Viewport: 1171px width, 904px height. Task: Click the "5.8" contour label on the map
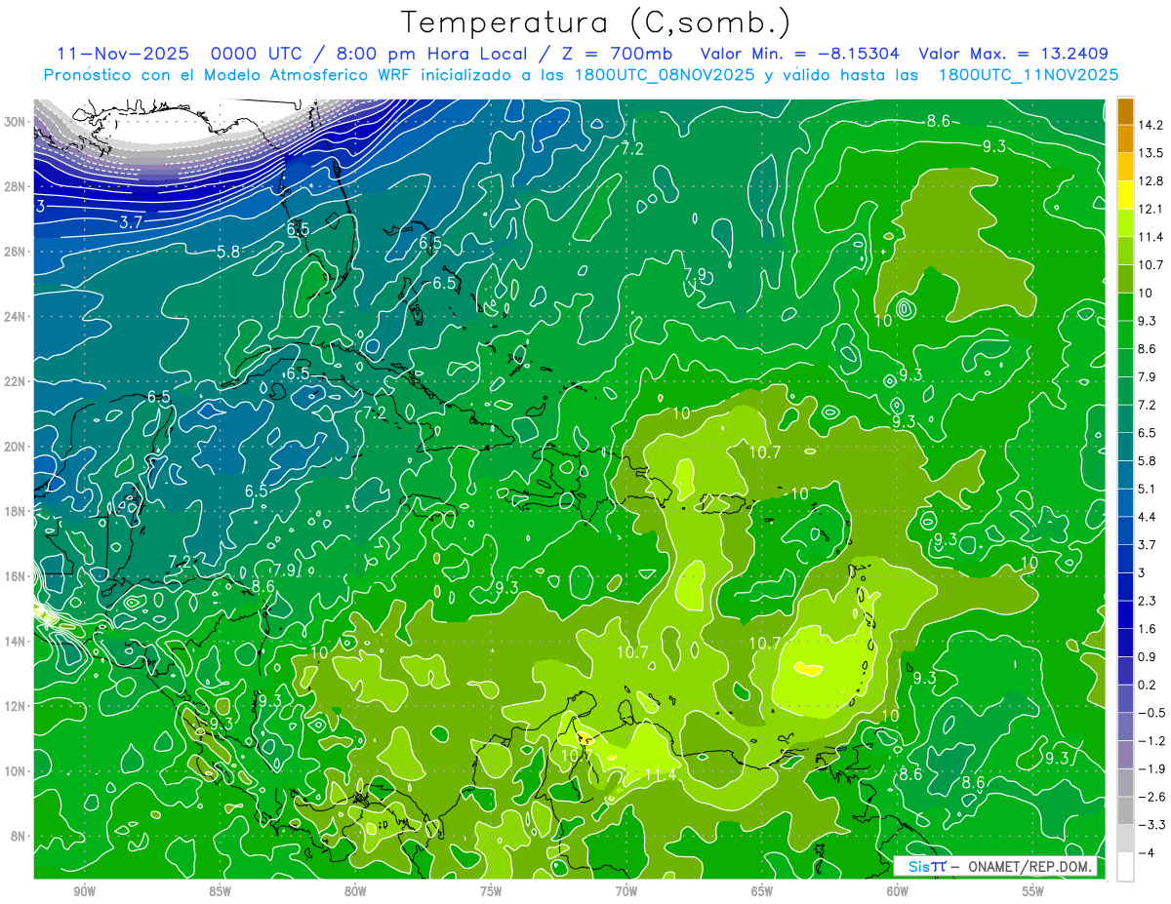pos(228,252)
